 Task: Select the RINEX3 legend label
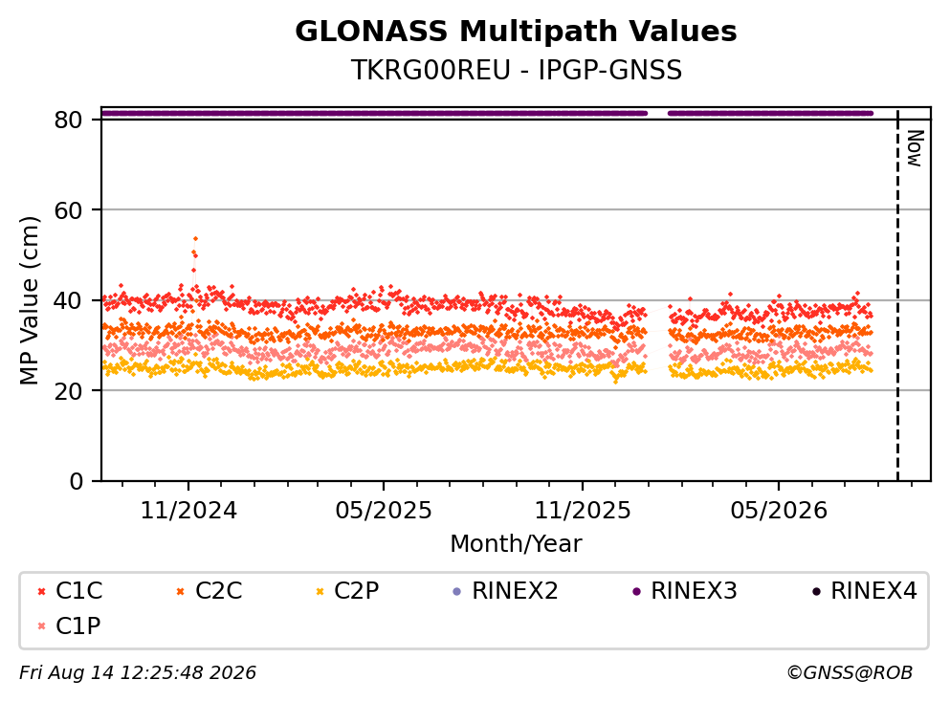pos(694,590)
